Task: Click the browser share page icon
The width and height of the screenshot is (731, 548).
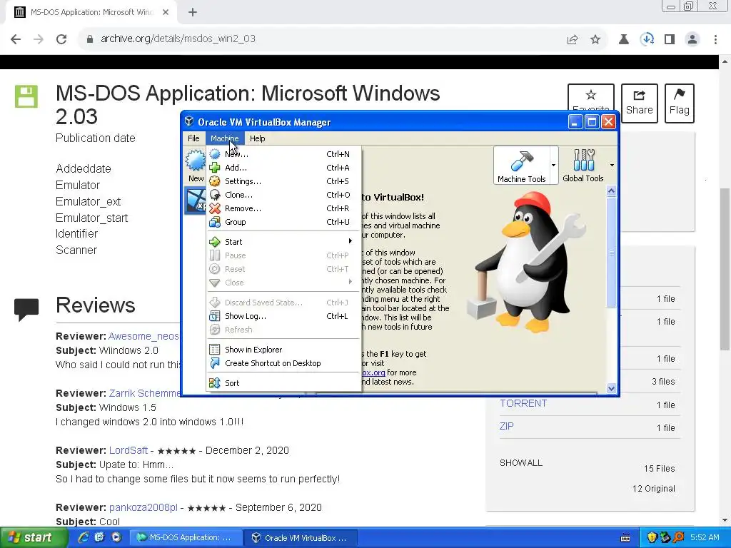Action: (x=573, y=39)
